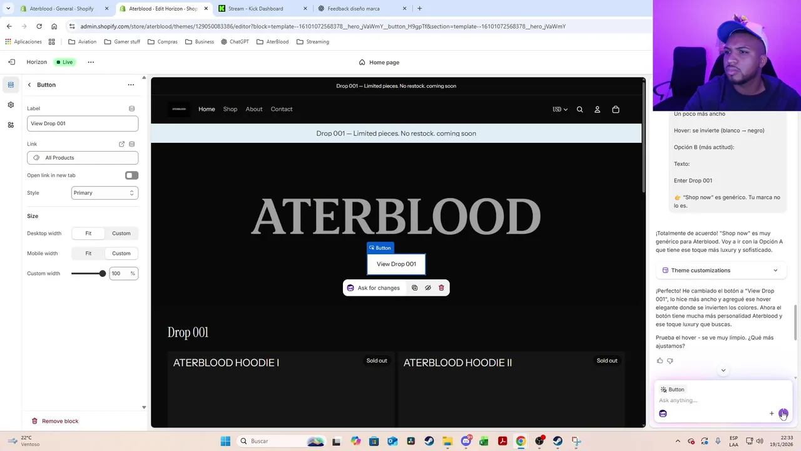This screenshot has height=451, width=801.
Task: Open File Explorer from the taskbar
Action: (447, 441)
